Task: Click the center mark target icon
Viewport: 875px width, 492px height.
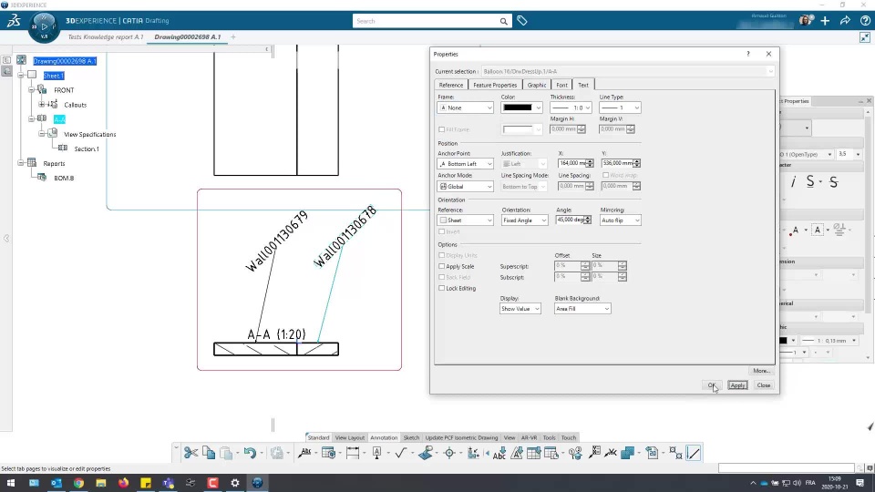Action: pyautogui.click(x=449, y=453)
